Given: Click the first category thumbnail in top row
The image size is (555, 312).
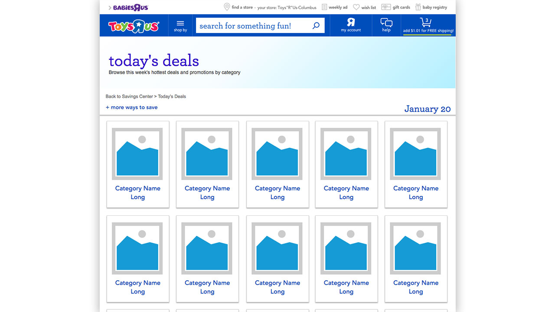Looking at the screenshot, I should click(137, 154).
